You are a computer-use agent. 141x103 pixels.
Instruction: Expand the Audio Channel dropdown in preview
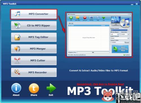(x=120, y=38)
